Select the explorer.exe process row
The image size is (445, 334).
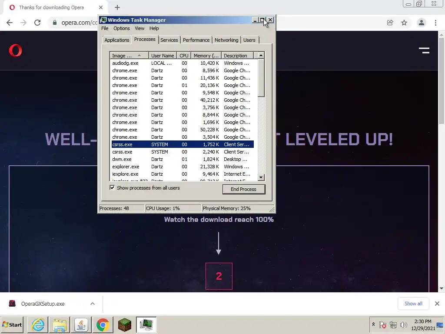[183, 167]
